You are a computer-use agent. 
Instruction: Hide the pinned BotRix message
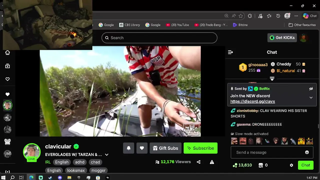click(311, 89)
